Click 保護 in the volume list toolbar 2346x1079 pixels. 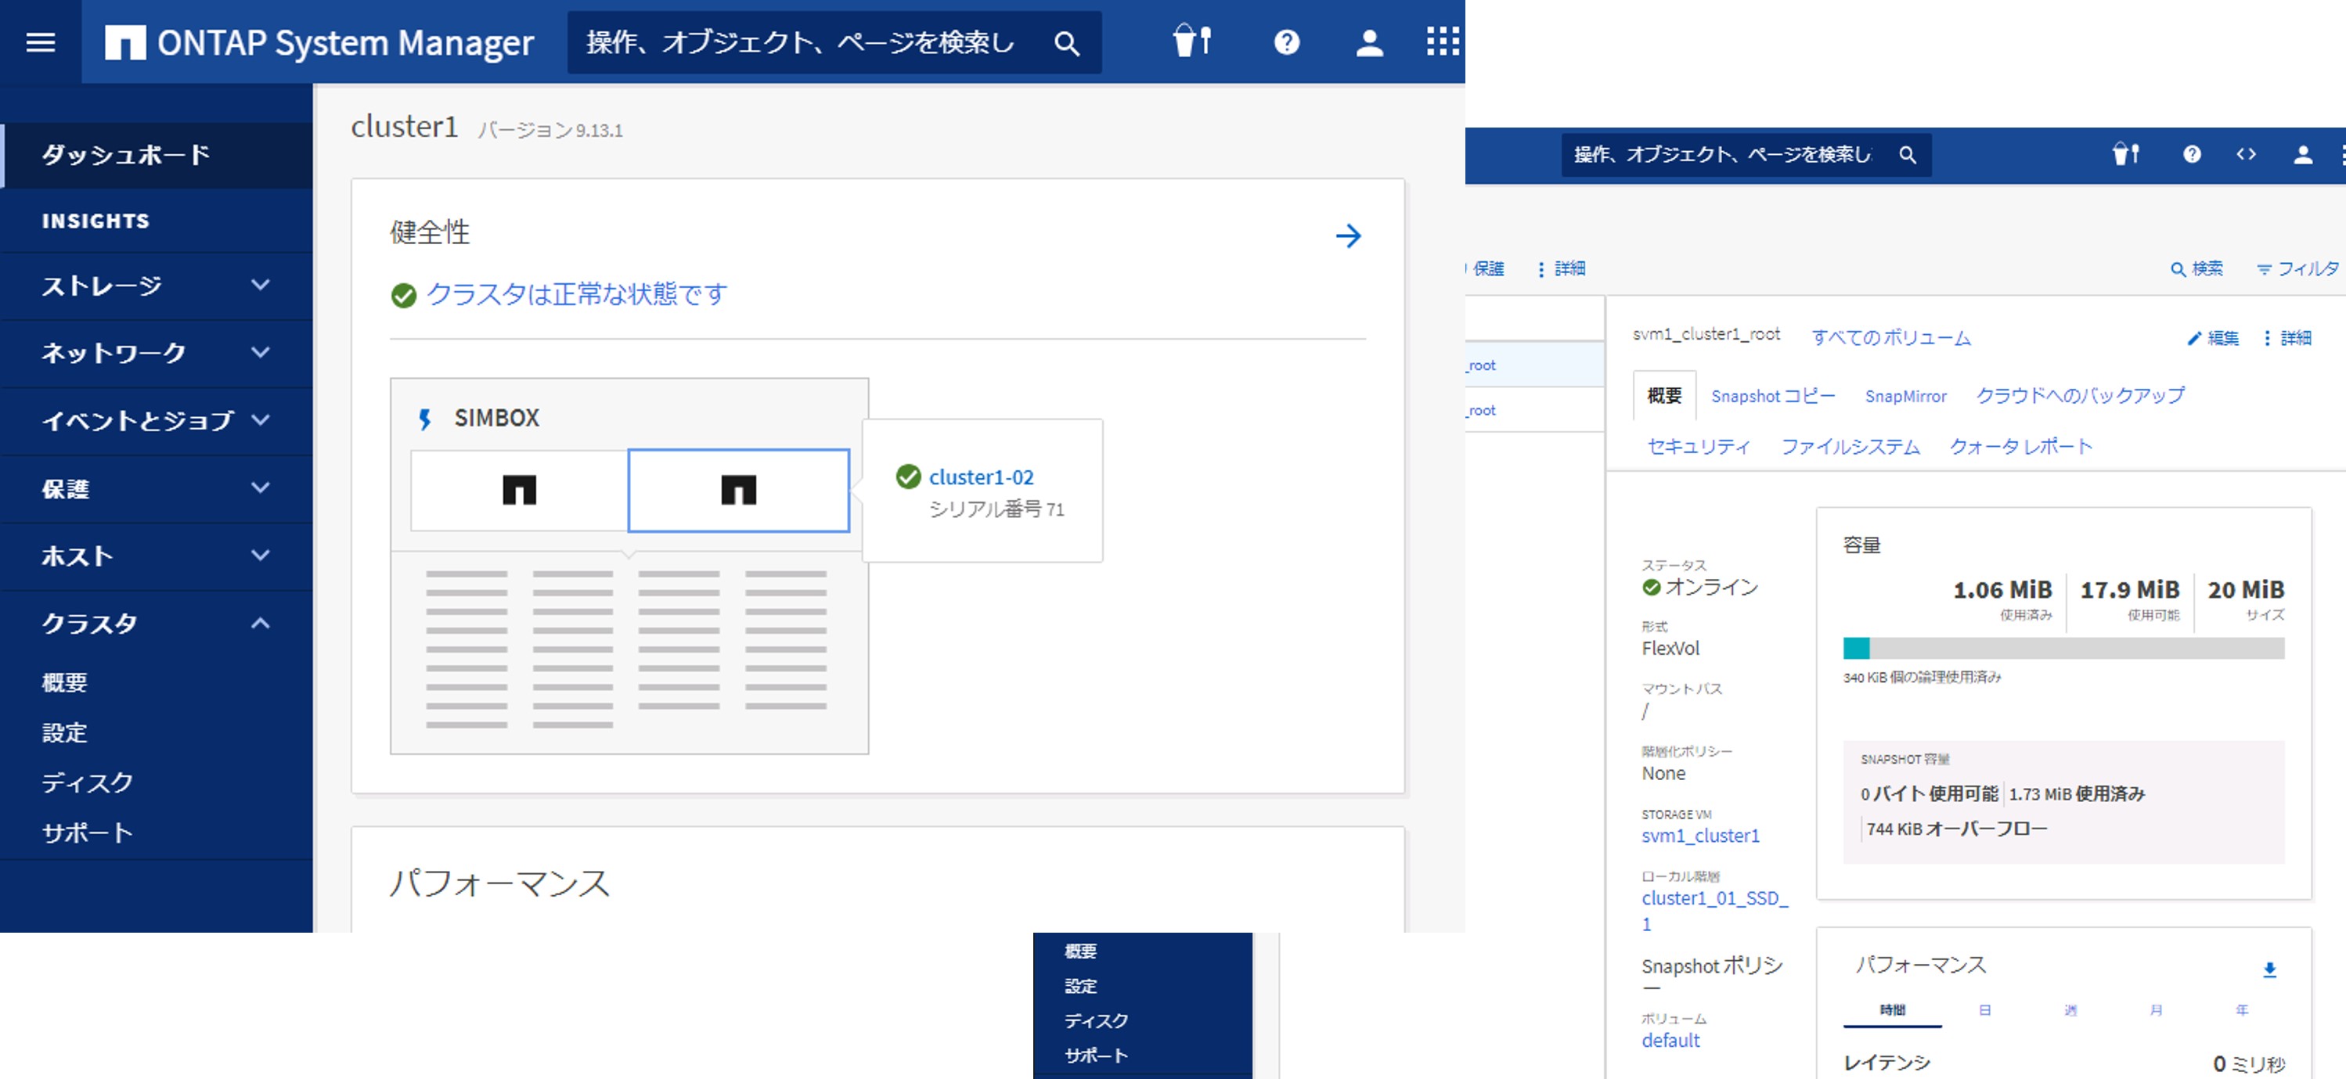coord(1488,268)
